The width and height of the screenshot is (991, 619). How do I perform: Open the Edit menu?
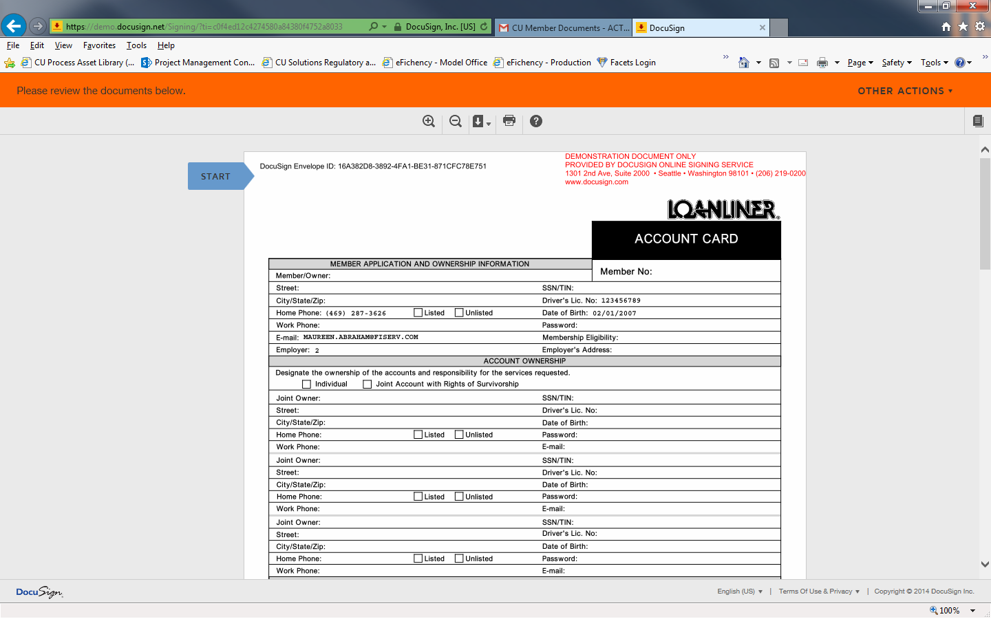[x=37, y=45]
